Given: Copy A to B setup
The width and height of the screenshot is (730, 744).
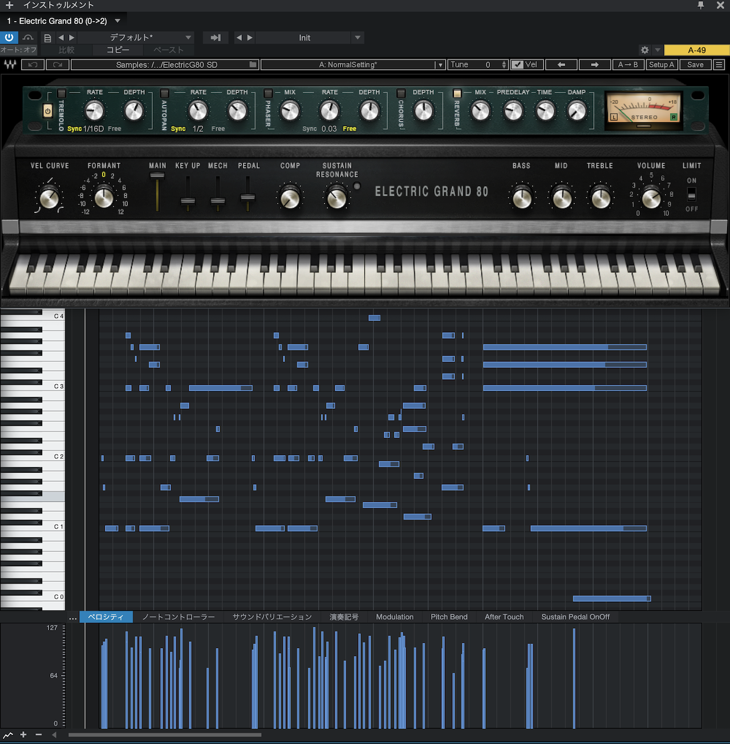Looking at the screenshot, I should click(x=628, y=65).
